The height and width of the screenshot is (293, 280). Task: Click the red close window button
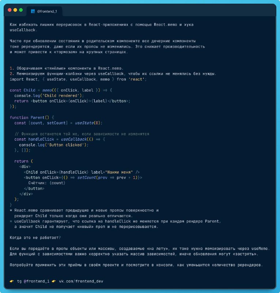[x=10, y=10]
